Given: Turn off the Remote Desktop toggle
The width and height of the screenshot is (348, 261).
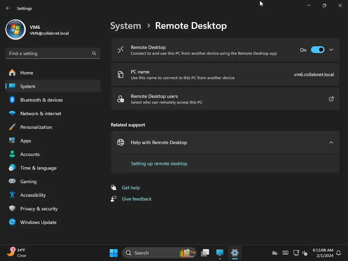Looking at the screenshot, I should tap(318, 50).
